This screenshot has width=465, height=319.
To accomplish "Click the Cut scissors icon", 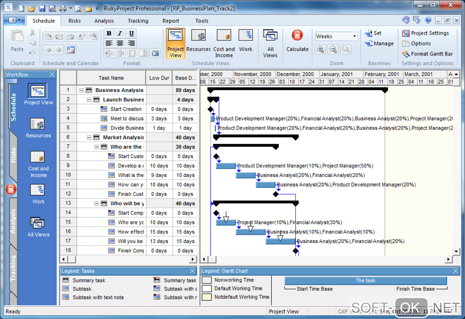I will pos(32,33).
